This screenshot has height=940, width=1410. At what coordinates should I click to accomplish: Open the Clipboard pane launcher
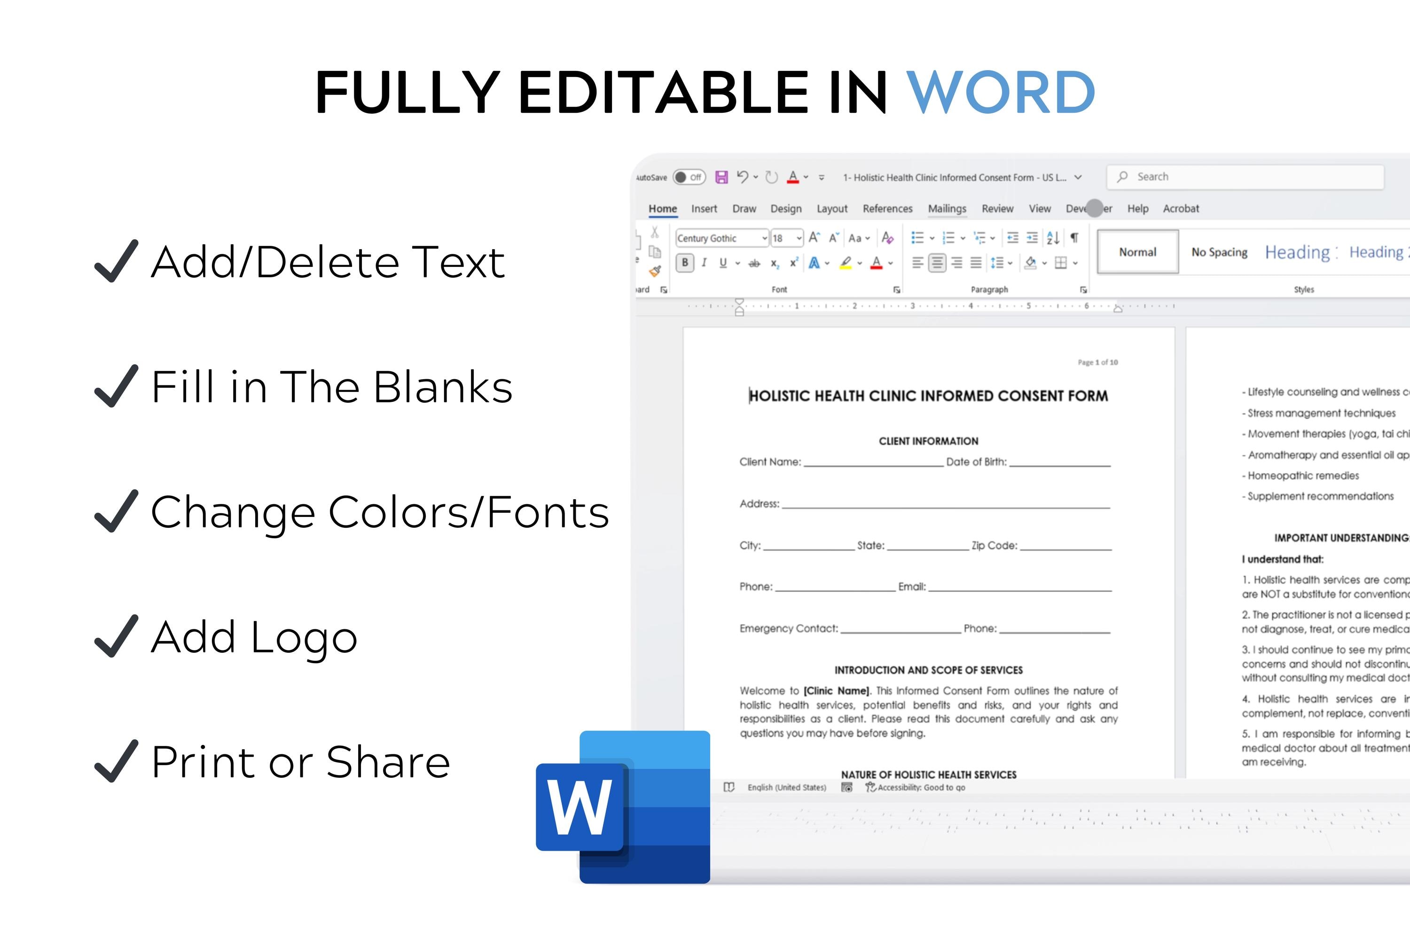click(x=664, y=290)
